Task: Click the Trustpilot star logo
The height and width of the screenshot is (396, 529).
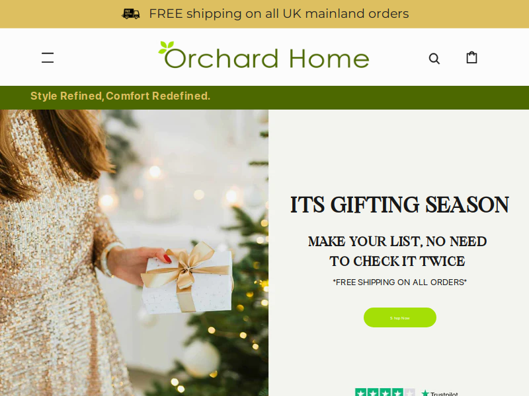Action: 425,393
